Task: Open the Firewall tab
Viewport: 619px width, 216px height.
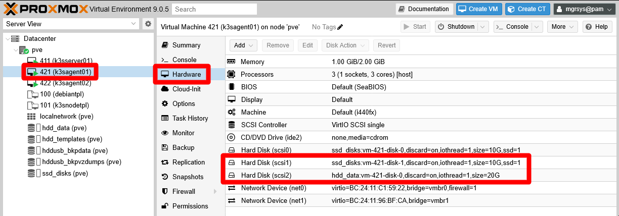Action: click(191, 191)
